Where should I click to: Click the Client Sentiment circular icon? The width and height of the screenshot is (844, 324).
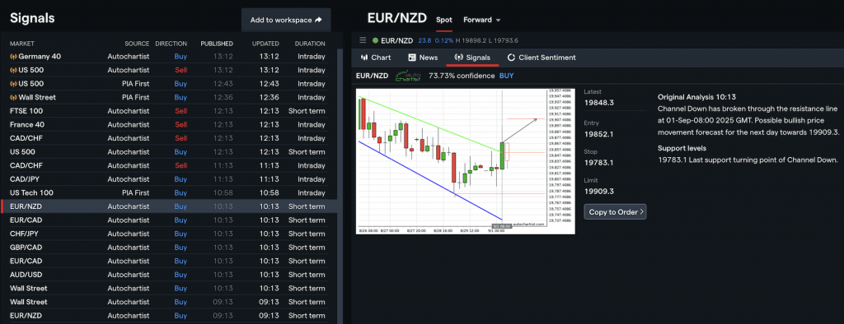(511, 58)
